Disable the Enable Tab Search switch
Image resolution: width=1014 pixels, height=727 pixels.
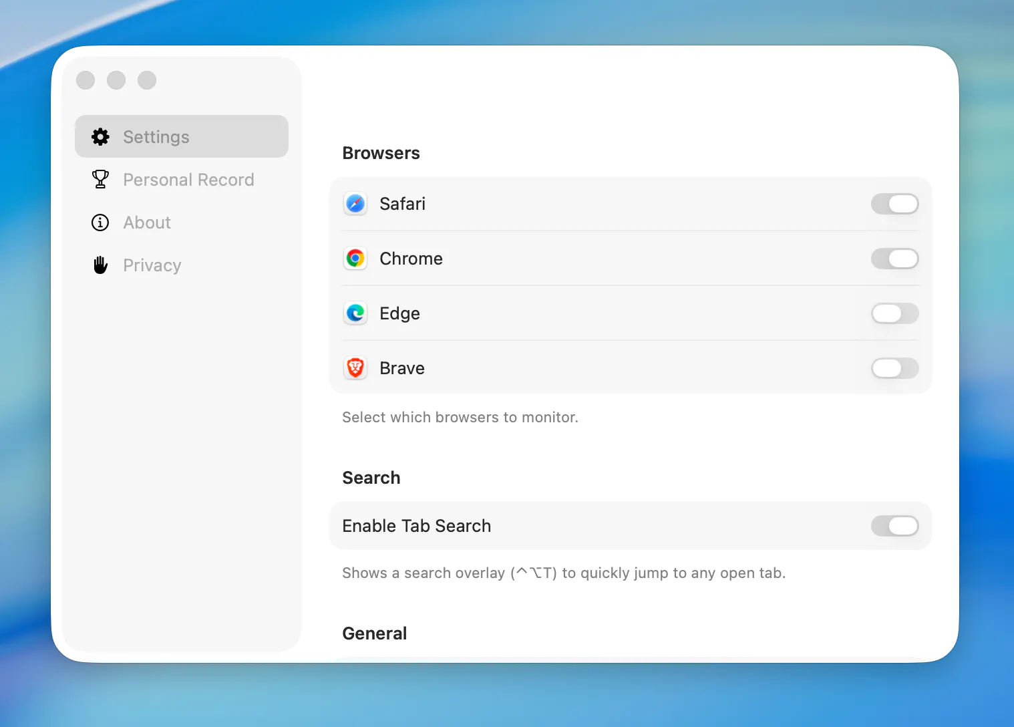(894, 526)
